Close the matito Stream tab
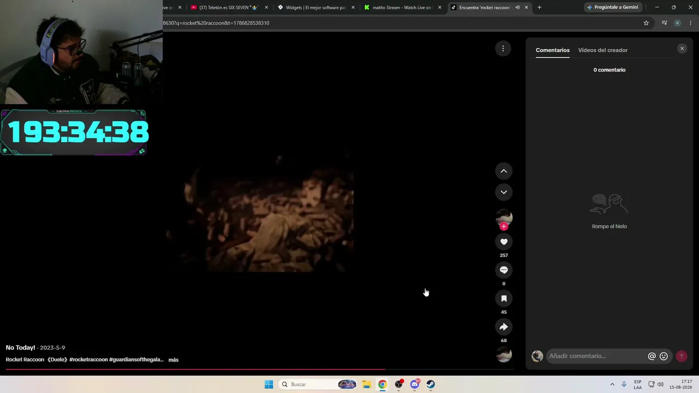This screenshot has width=699, height=393. pos(440,8)
